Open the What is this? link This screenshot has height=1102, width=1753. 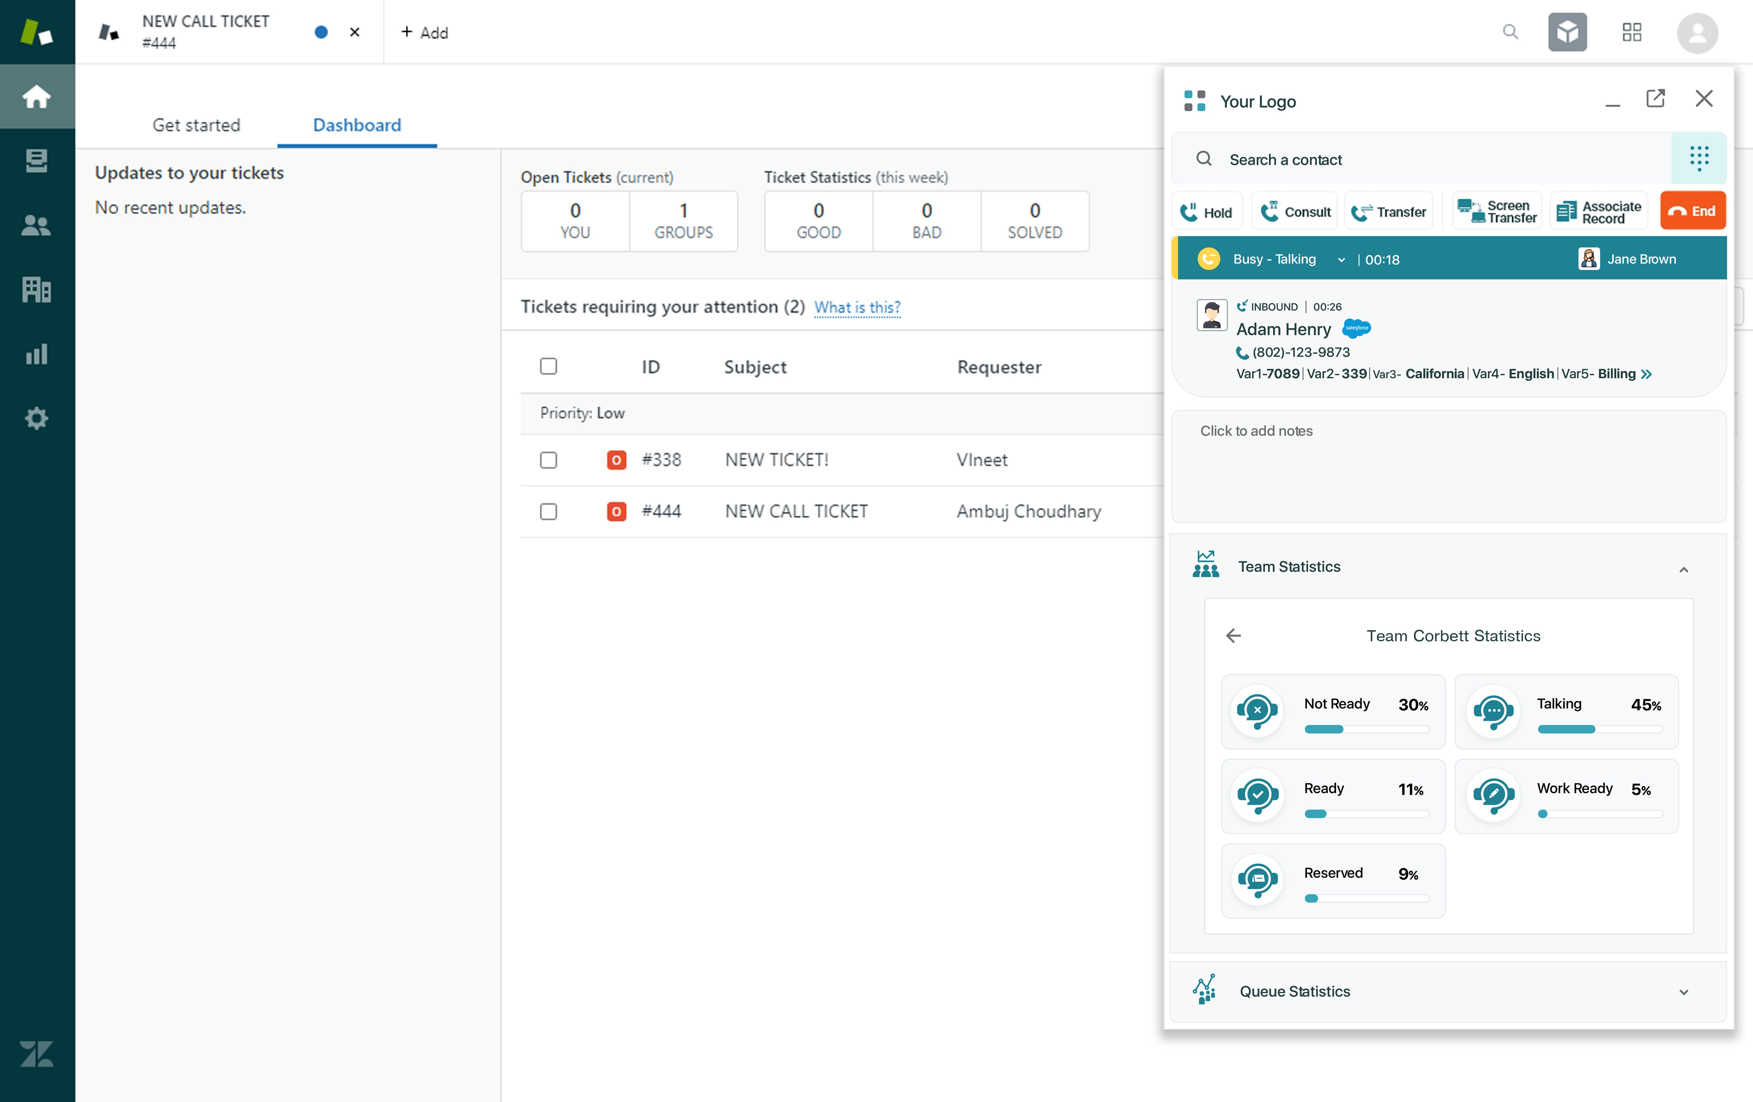point(857,307)
